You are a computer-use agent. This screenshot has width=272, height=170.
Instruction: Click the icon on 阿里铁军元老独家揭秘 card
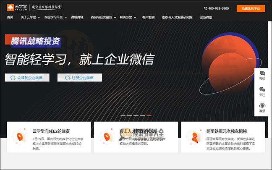coord(193,136)
